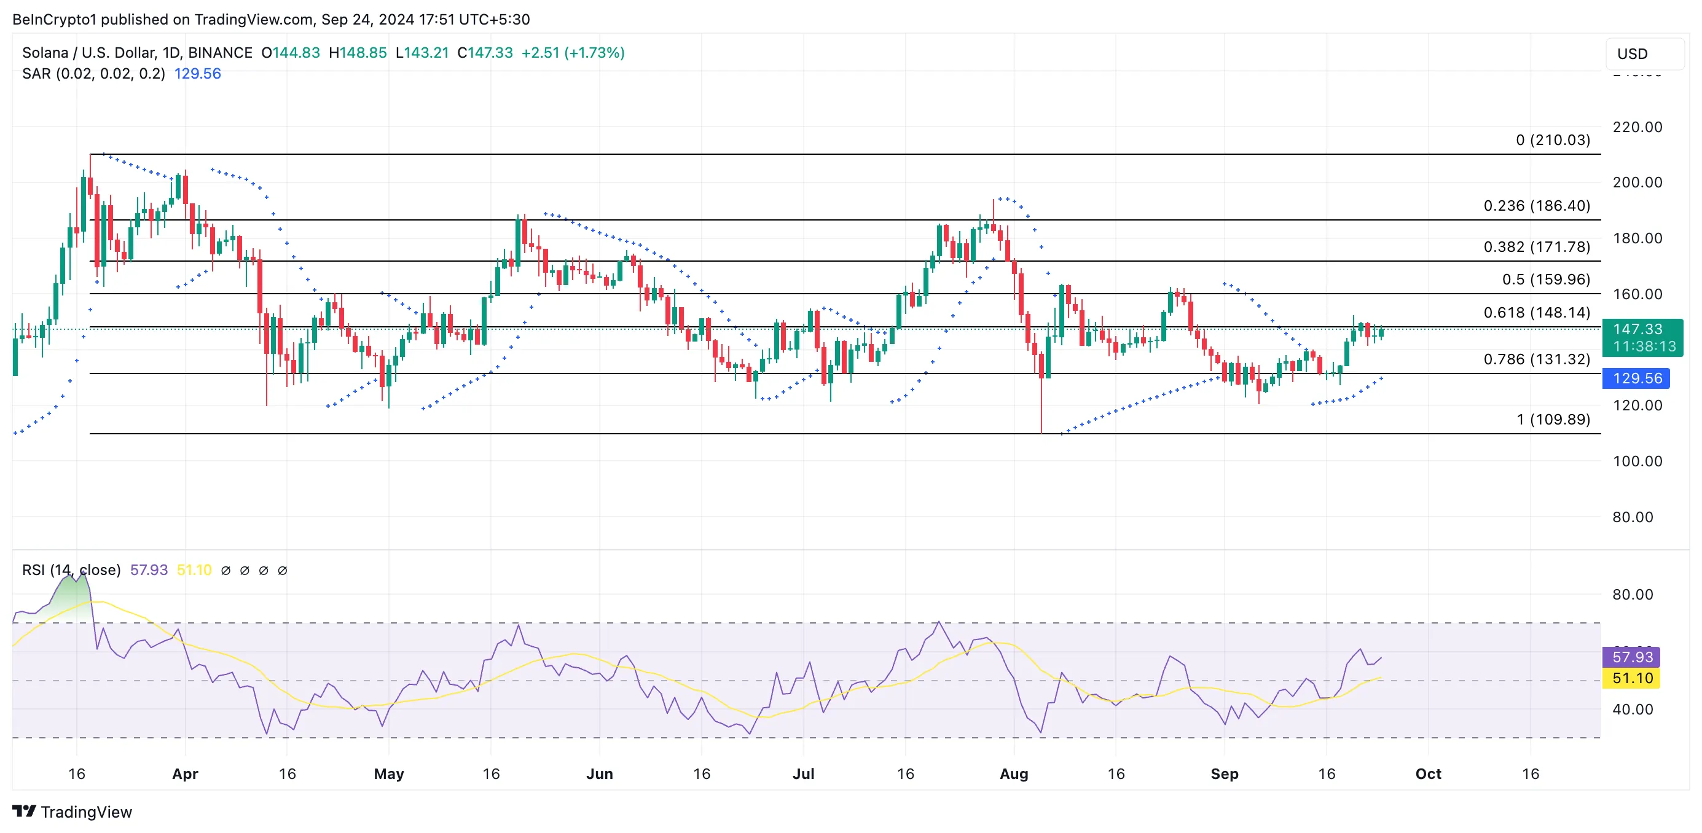Select the SAR (0.02, 0.02, 0.2) indicator legend

click(x=93, y=73)
